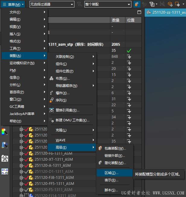Open the 帮助(H) menu
Viewport: 186px width, 197px height.
(24, 121)
